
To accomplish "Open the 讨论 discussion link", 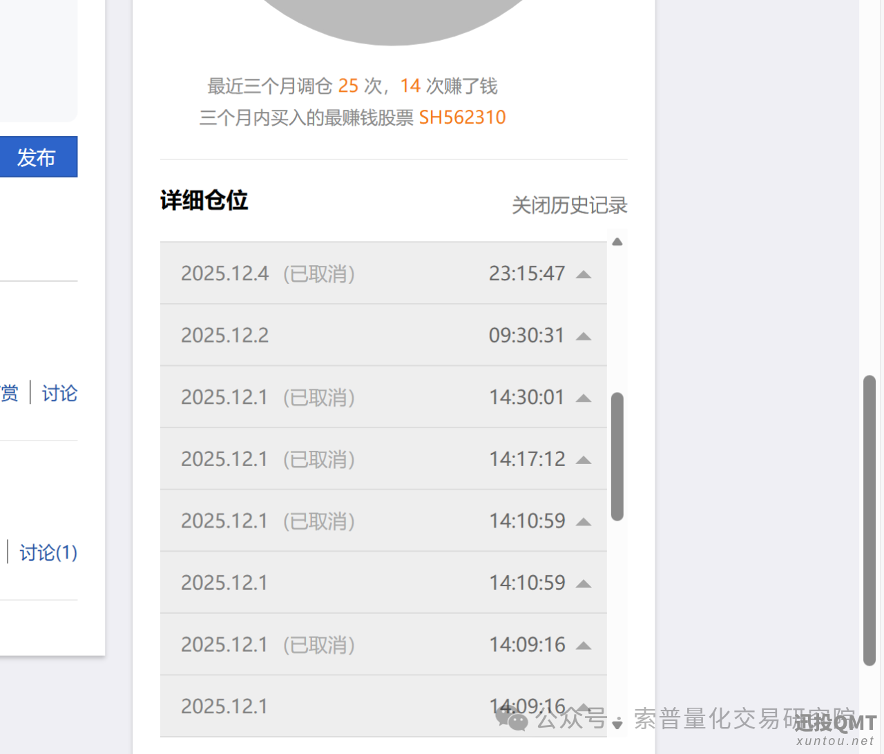I will pyautogui.click(x=59, y=393).
